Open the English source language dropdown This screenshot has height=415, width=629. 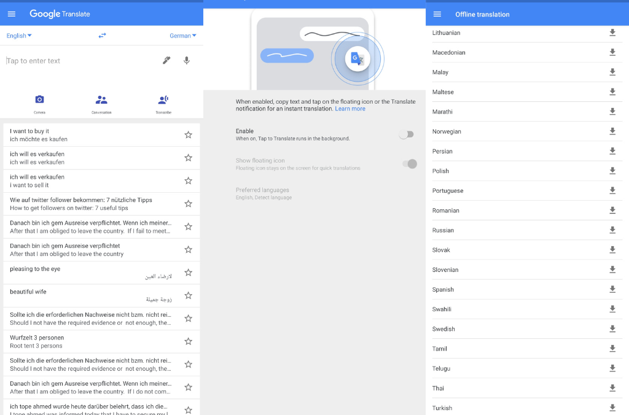(x=19, y=36)
